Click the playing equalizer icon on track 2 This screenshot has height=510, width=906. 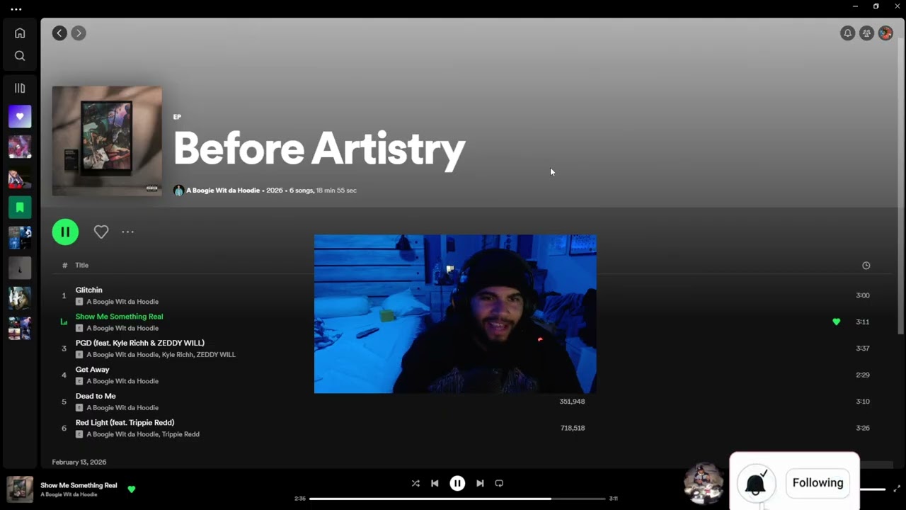pyautogui.click(x=64, y=322)
